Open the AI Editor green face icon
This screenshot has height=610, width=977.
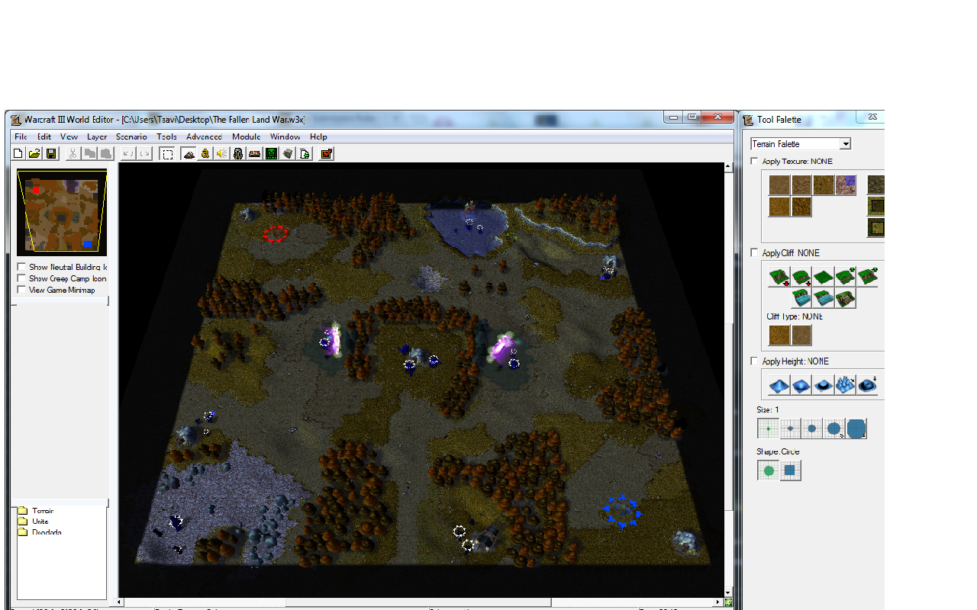point(271,154)
